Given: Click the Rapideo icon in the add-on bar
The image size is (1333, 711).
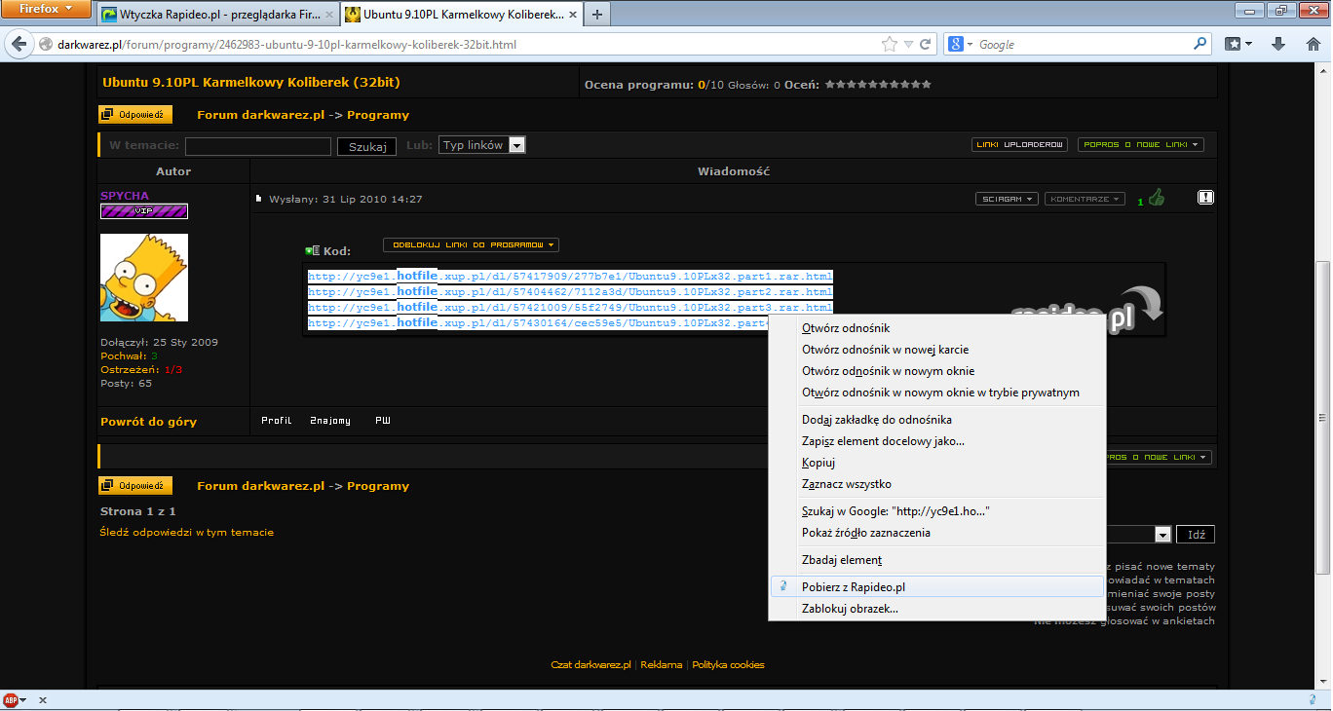Looking at the screenshot, I should pyautogui.click(x=1313, y=700).
